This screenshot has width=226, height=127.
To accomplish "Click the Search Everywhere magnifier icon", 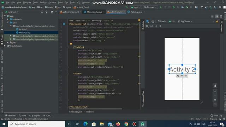I will pyautogui.click(x=220, y=7).
